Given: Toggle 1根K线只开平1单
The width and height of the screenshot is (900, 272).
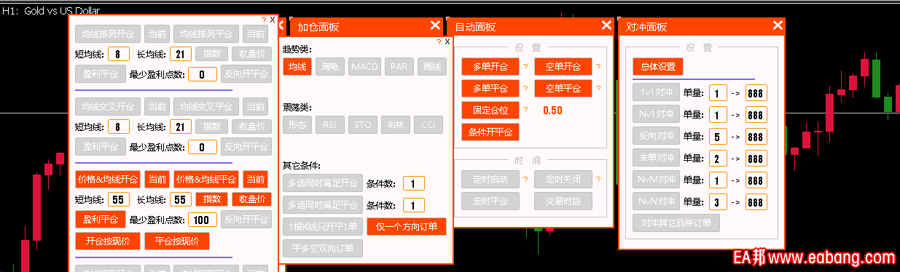Looking at the screenshot, I should click(323, 226).
